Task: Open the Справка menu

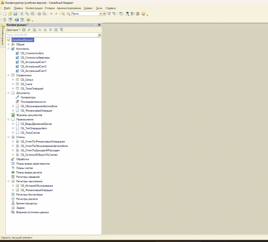Action: point(110,8)
